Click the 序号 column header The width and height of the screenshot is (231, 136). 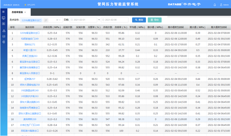(x=12, y=27)
